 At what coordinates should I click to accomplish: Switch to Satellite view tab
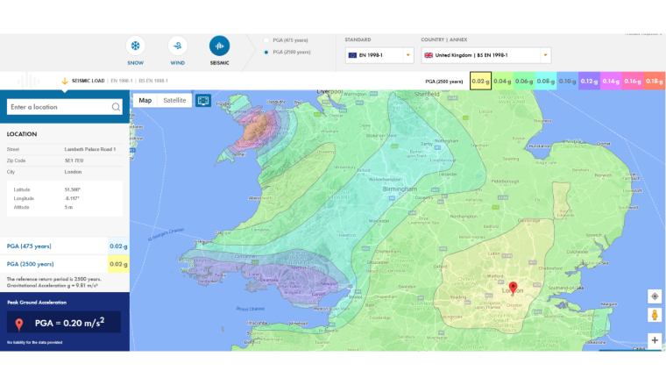tap(174, 100)
